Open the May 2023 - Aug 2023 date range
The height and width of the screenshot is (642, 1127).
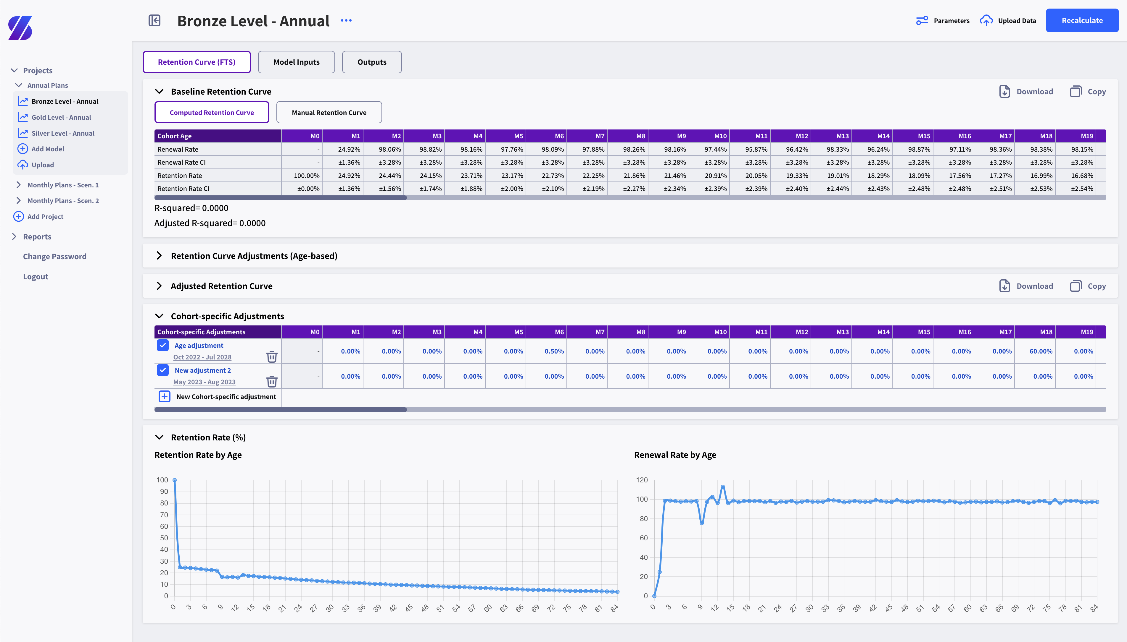click(205, 382)
